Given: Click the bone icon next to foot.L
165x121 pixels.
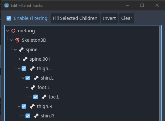Looking at the screenshot, I should point(33,87).
